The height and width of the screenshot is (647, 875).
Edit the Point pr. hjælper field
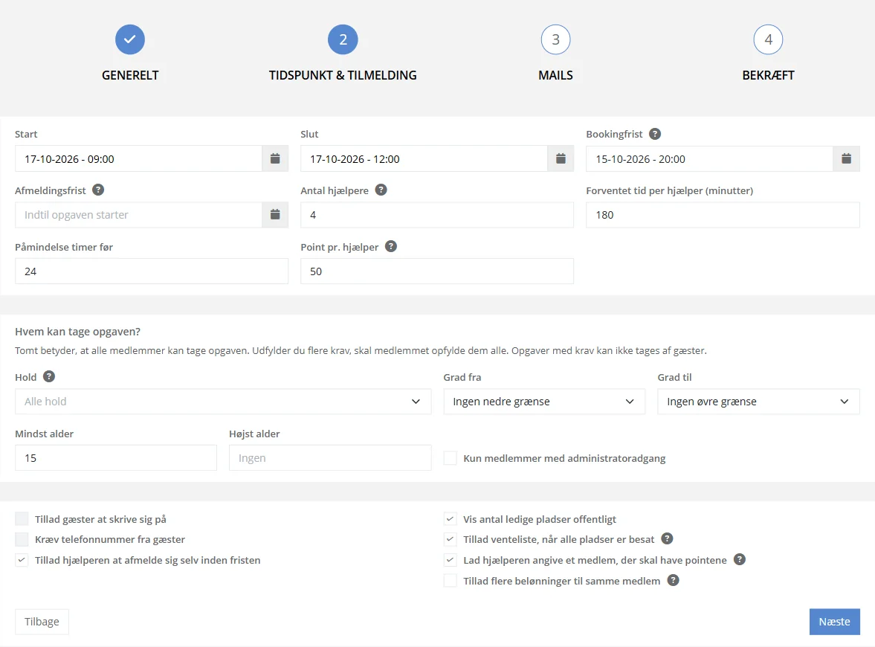[x=437, y=271]
